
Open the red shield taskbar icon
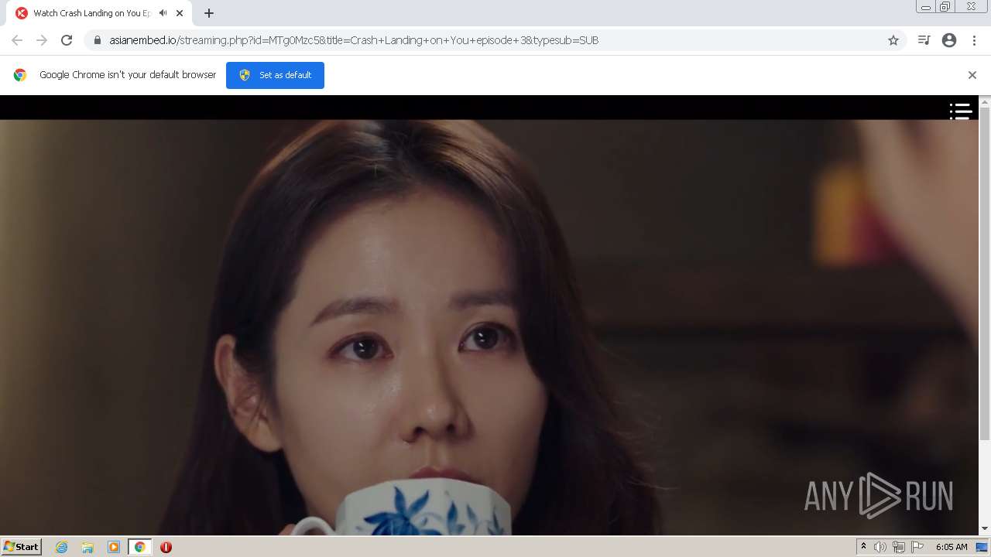[x=166, y=547]
